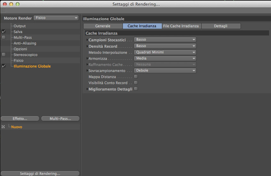The height and width of the screenshot is (176, 271).
Task: Select the Anti-Aliasing settings entry
Action: coord(25,43)
